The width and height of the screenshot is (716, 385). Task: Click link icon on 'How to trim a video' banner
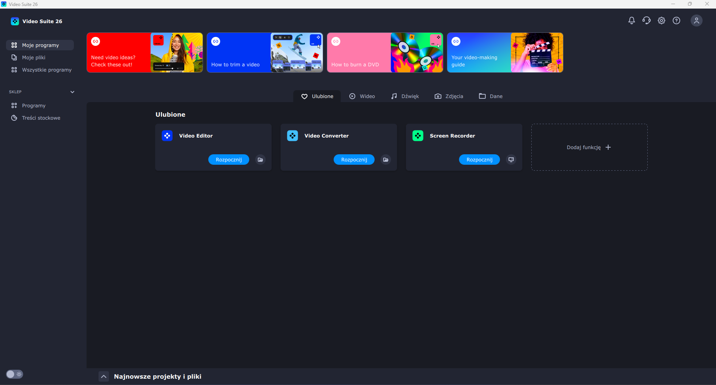click(x=216, y=41)
